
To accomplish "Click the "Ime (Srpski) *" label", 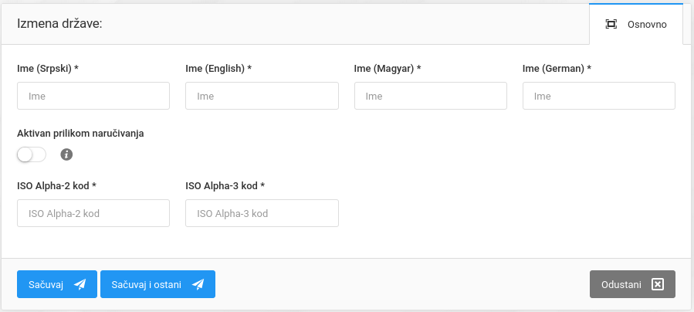I will 48,69.
